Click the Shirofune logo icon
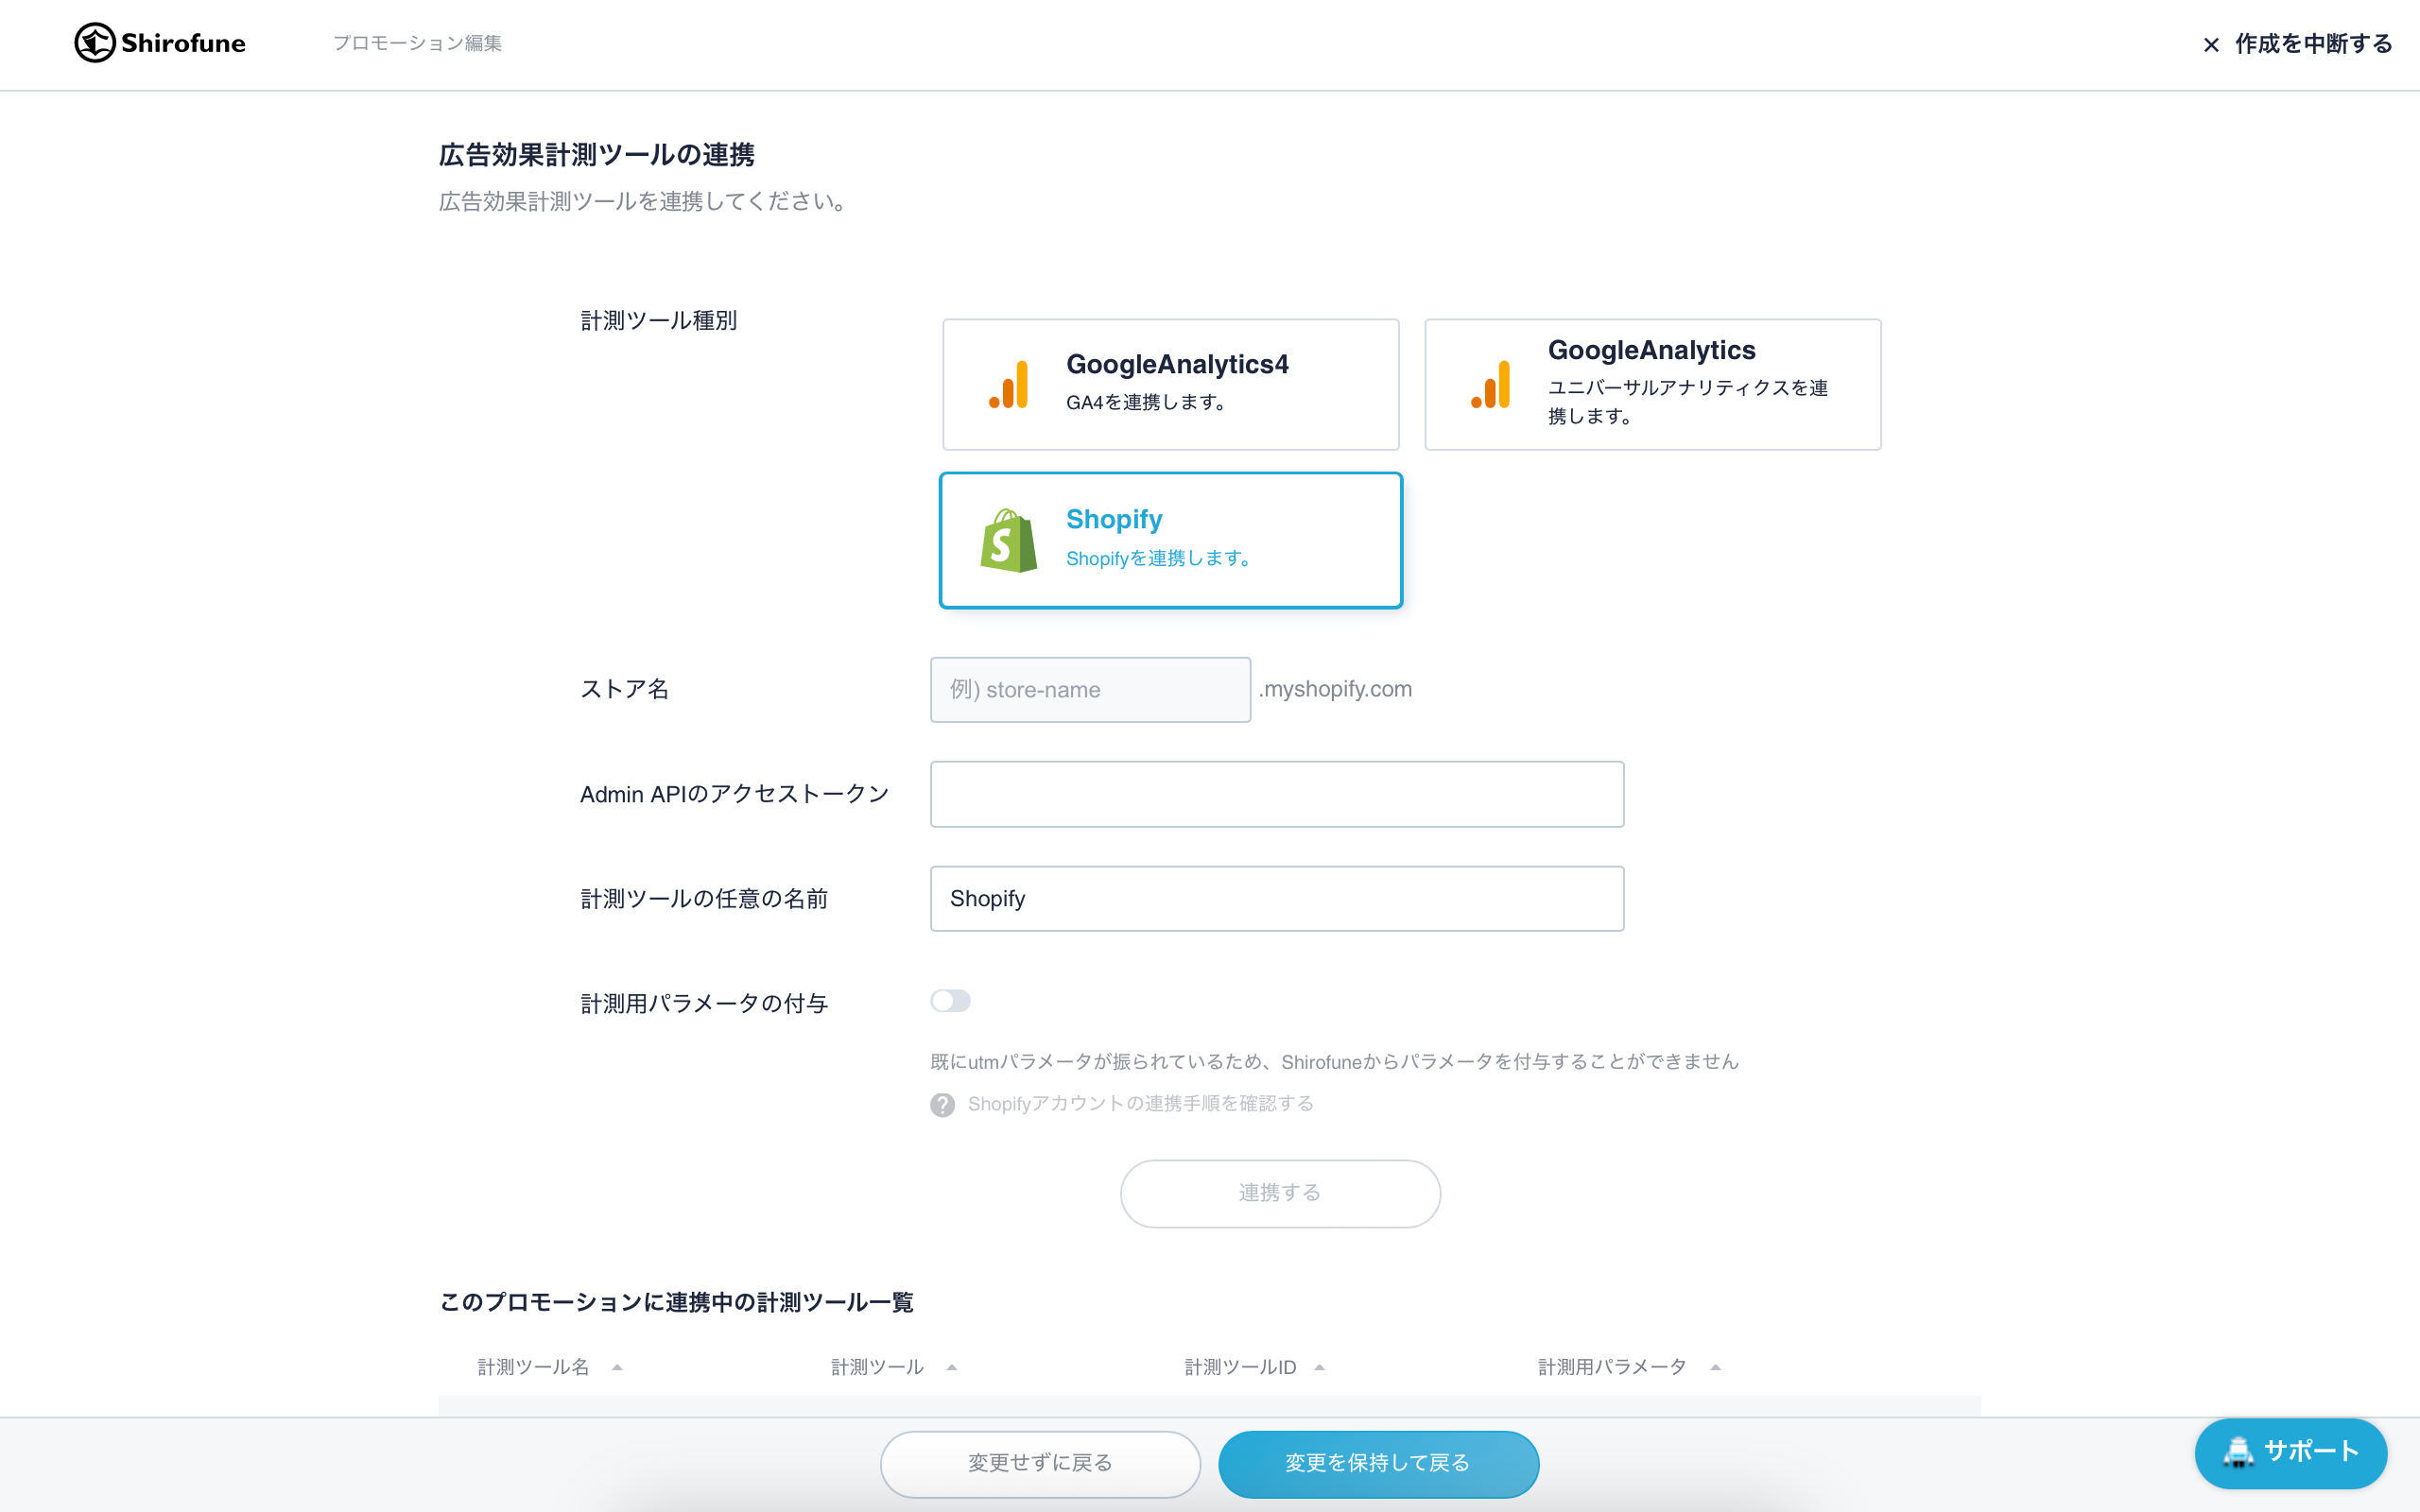The width and height of the screenshot is (2420, 1512). pos(95,42)
